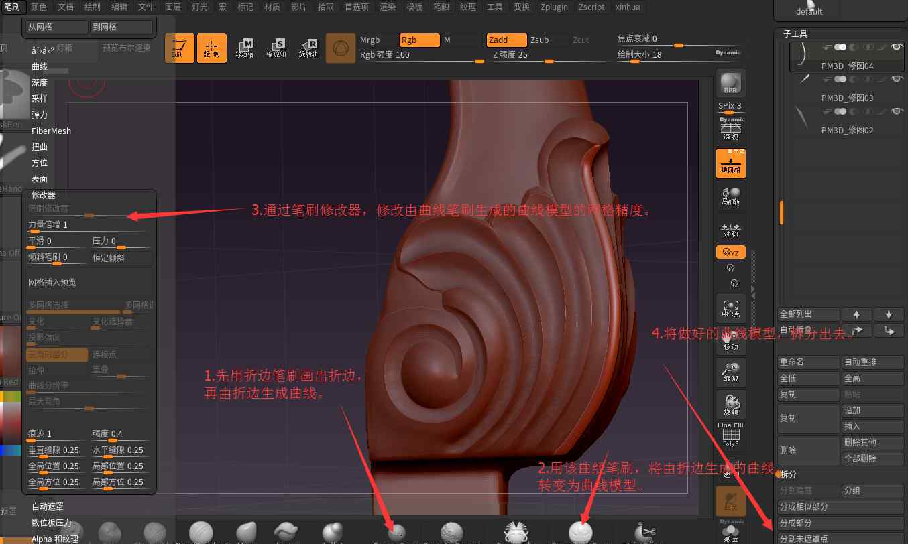The height and width of the screenshot is (544, 908).
Task: Adjust the 笔刷修改器 (Brush Modifier) slider
Action: 89,210
